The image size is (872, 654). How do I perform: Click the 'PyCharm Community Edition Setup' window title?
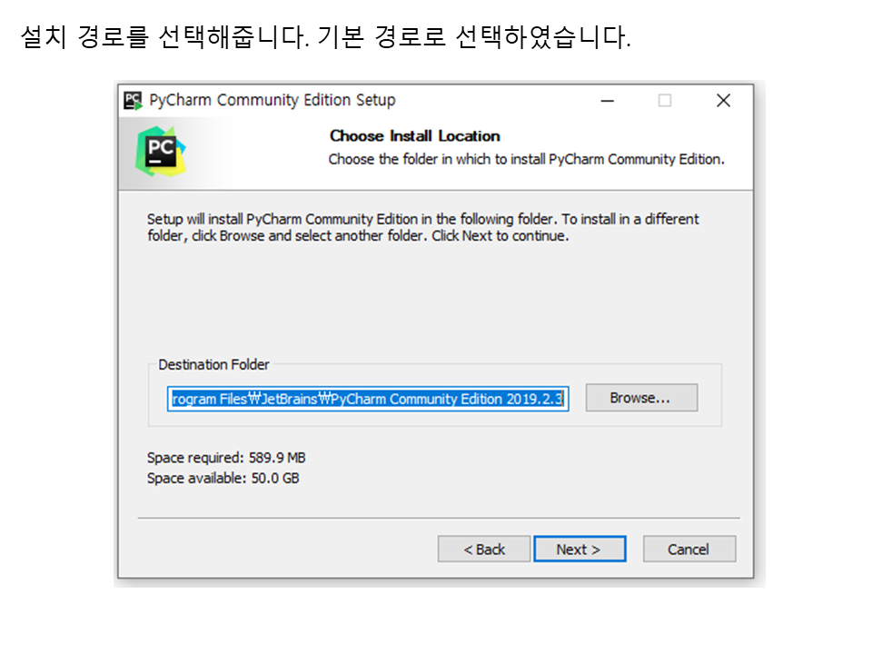point(272,100)
